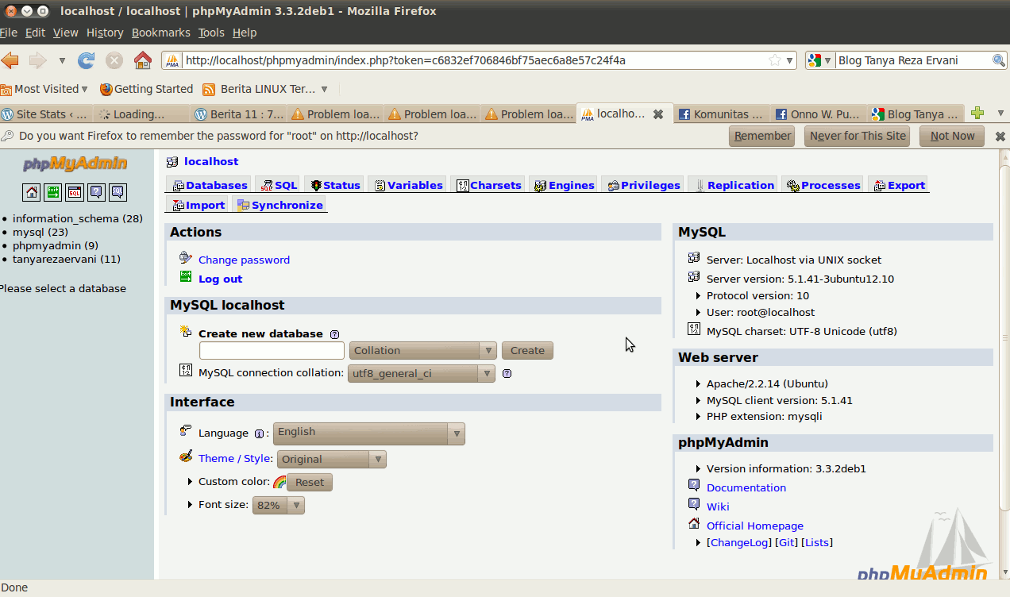The width and height of the screenshot is (1010, 597).
Task: Open the ChangeLog link
Action: click(739, 542)
